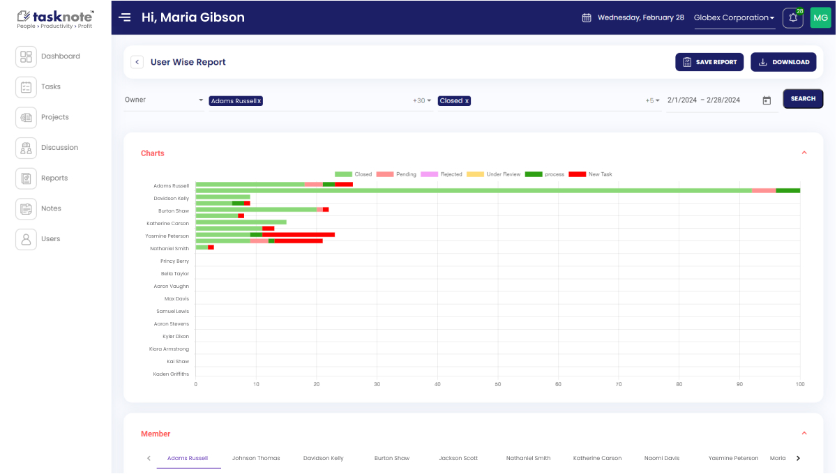837x474 pixels.
Task: Click the notification bell icon
Action: 792,18
